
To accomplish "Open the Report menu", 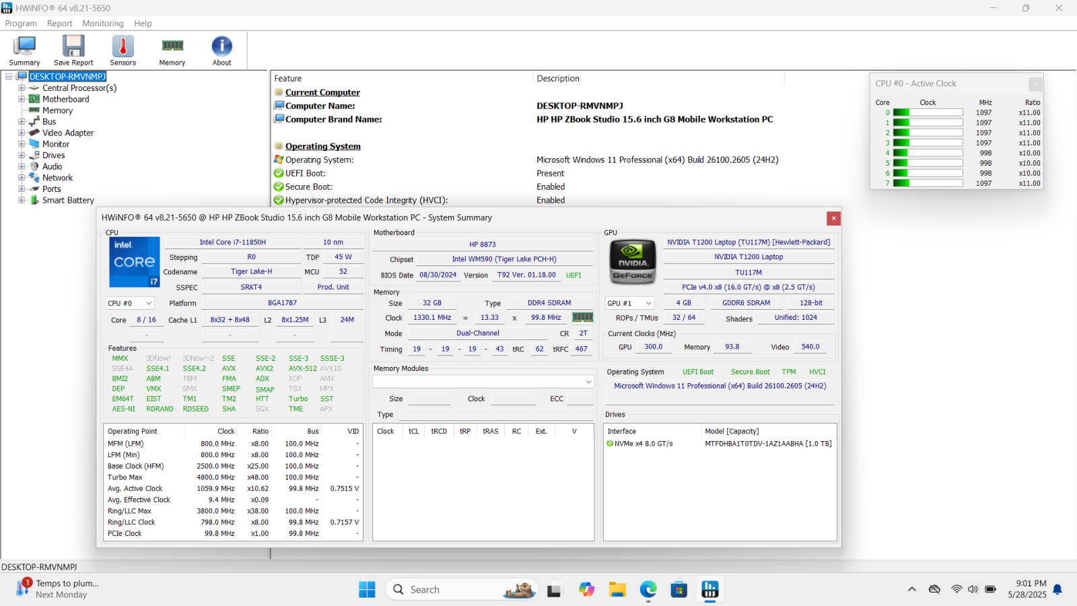I will [59, 24].
